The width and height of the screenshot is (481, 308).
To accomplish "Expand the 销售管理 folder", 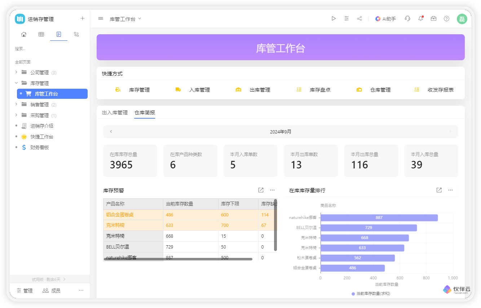I will 16,105.
